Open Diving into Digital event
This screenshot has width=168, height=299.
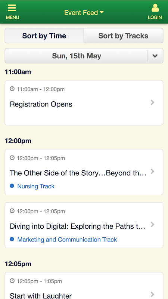84,225
